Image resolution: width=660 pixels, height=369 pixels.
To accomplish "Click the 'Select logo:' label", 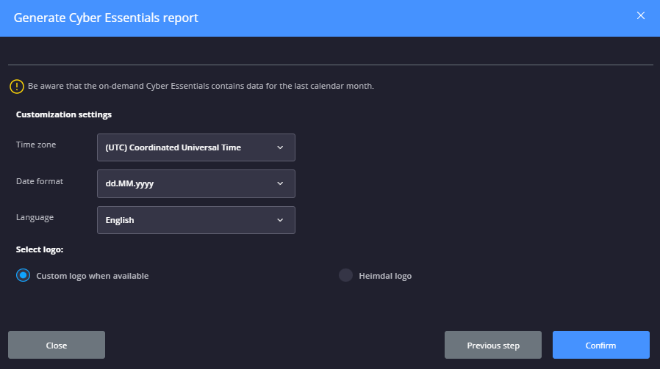I will 40,249.
